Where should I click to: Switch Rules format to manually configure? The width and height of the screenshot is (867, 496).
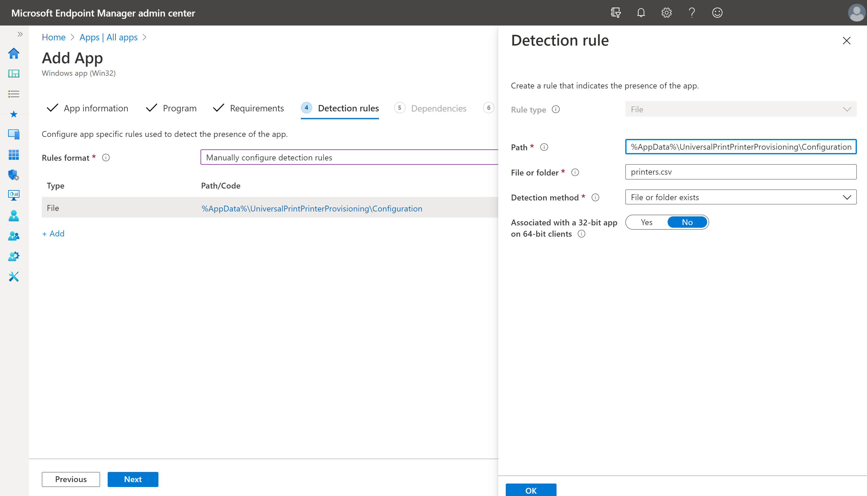[352, 157]
